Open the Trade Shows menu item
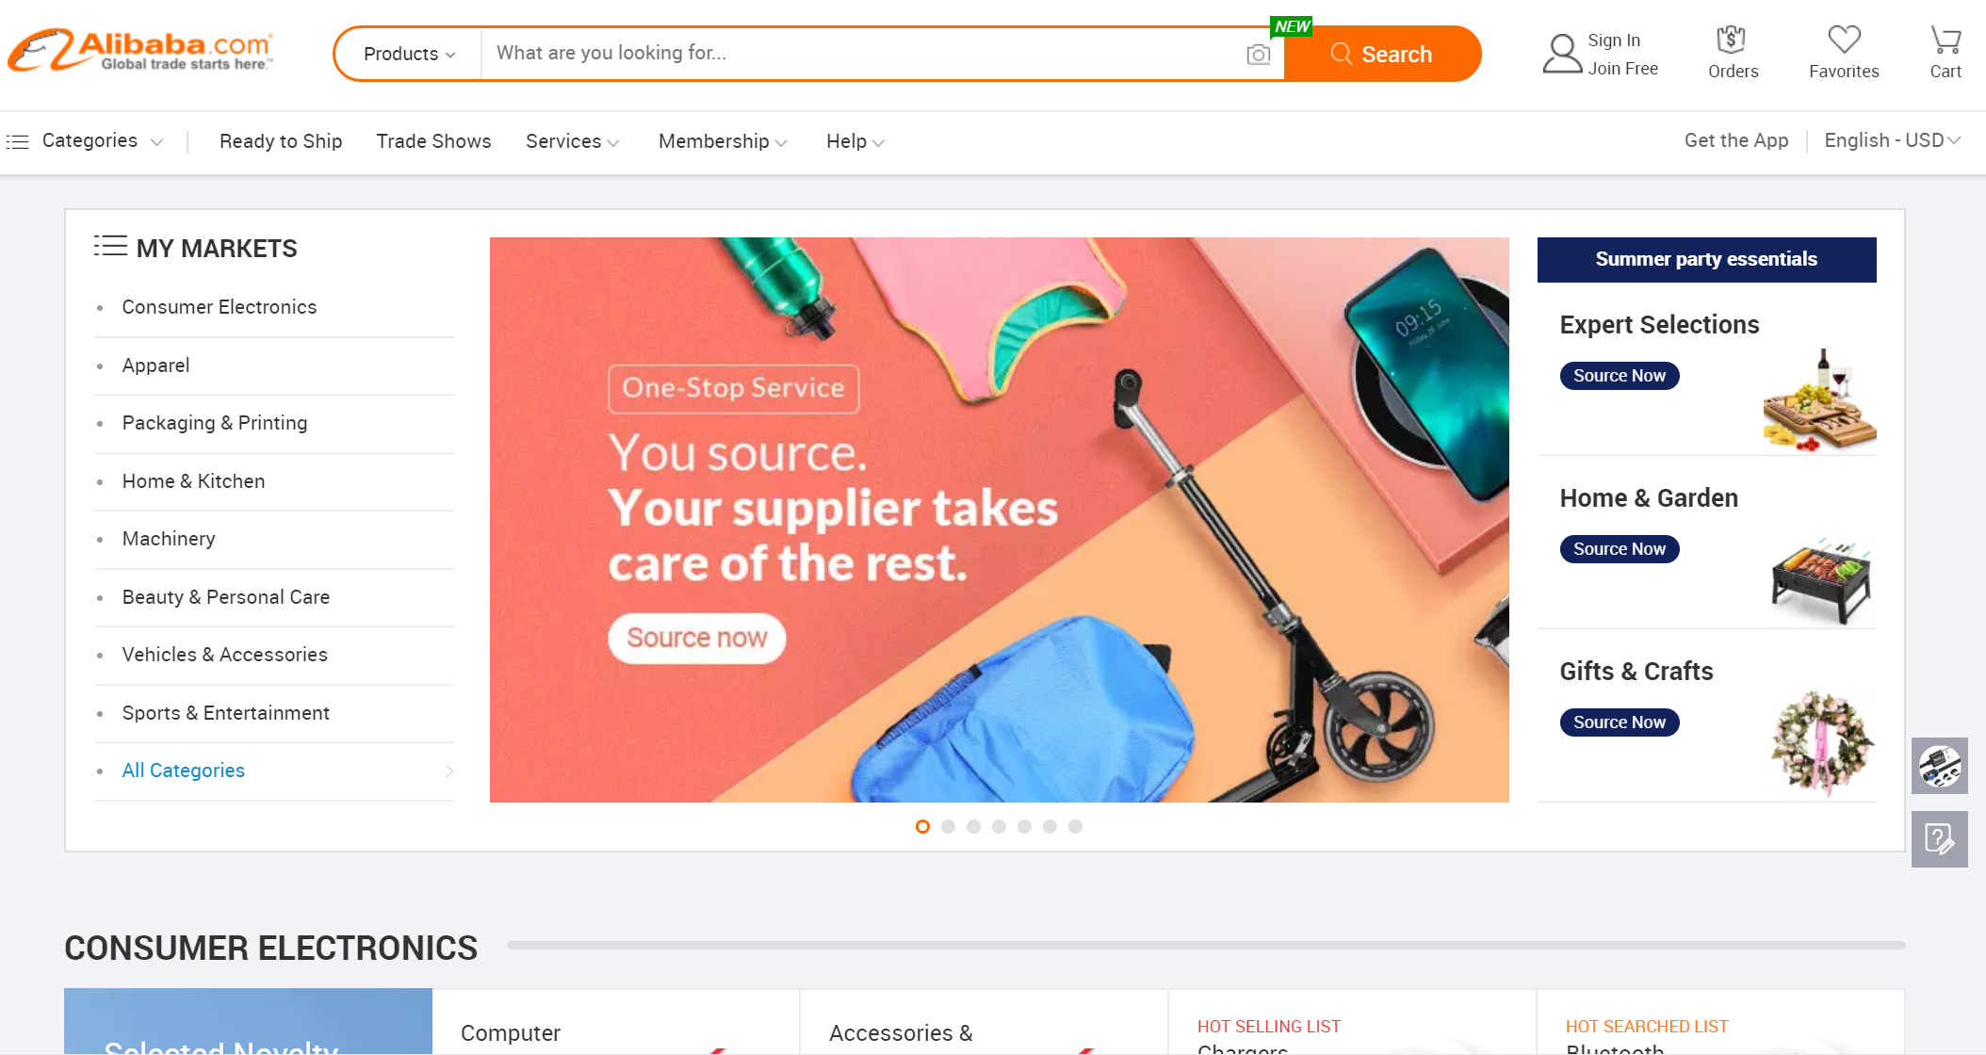 (x=433, y=141)
